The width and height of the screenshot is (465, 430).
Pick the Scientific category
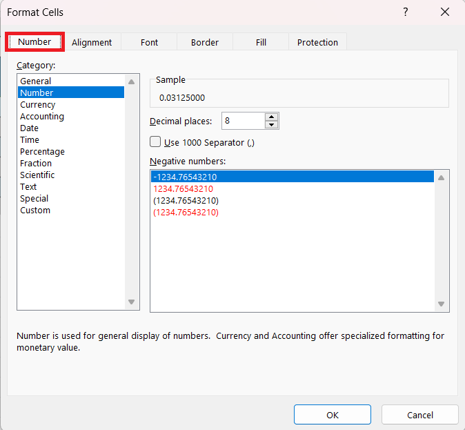coord(71,175)
